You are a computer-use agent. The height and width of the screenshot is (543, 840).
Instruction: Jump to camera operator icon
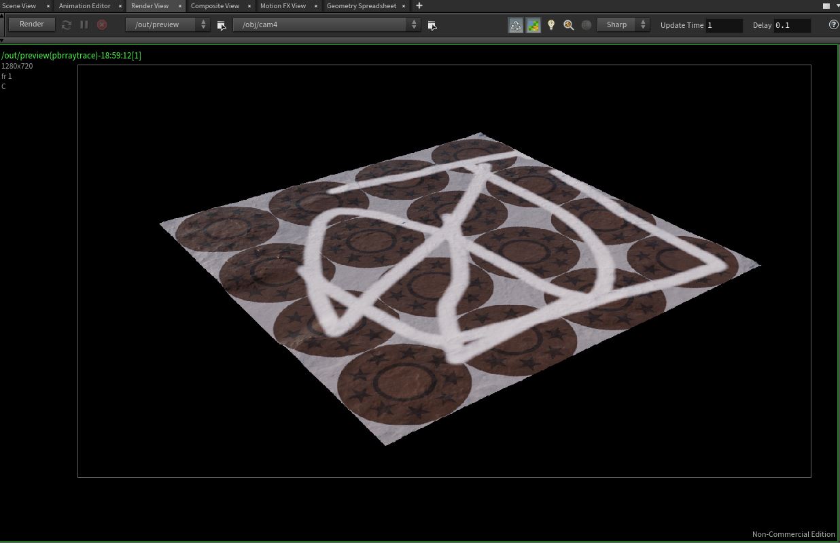[432, 25]
